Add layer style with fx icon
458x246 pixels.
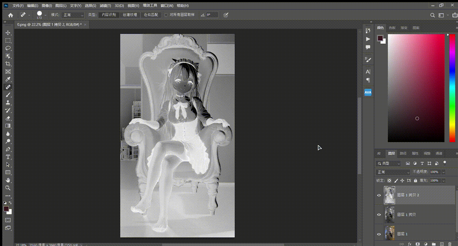tap(409, 244)
